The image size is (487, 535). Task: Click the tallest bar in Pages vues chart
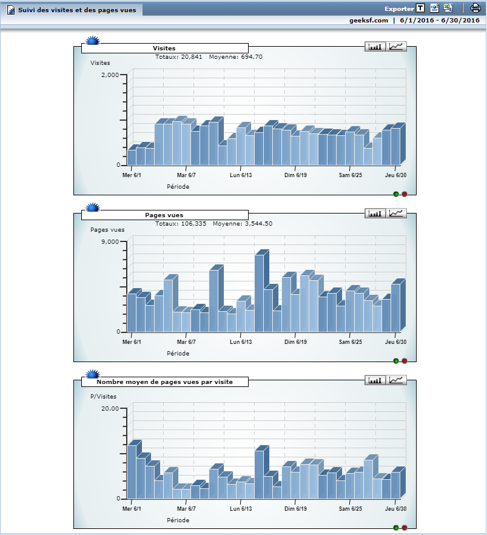click(x=259, y=293)
